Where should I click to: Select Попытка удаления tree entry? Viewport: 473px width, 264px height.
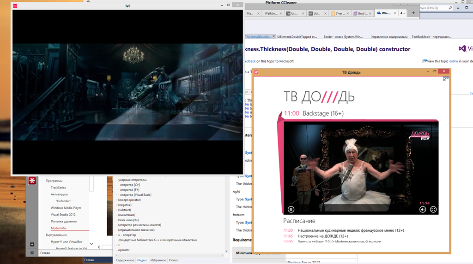pyautogui.click(x=64, y=221)
